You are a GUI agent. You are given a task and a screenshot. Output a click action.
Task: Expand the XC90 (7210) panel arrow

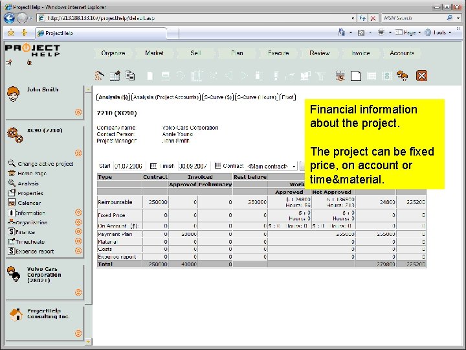tap(78, 153)
